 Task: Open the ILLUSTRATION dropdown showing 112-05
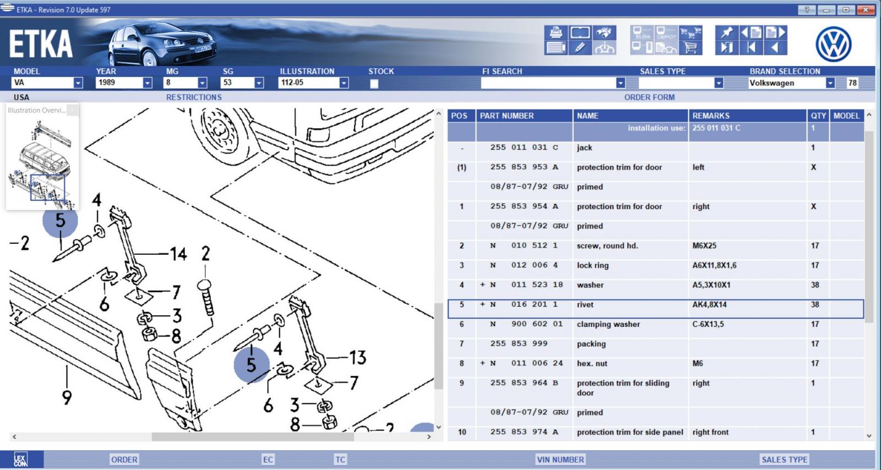[344, 83]
